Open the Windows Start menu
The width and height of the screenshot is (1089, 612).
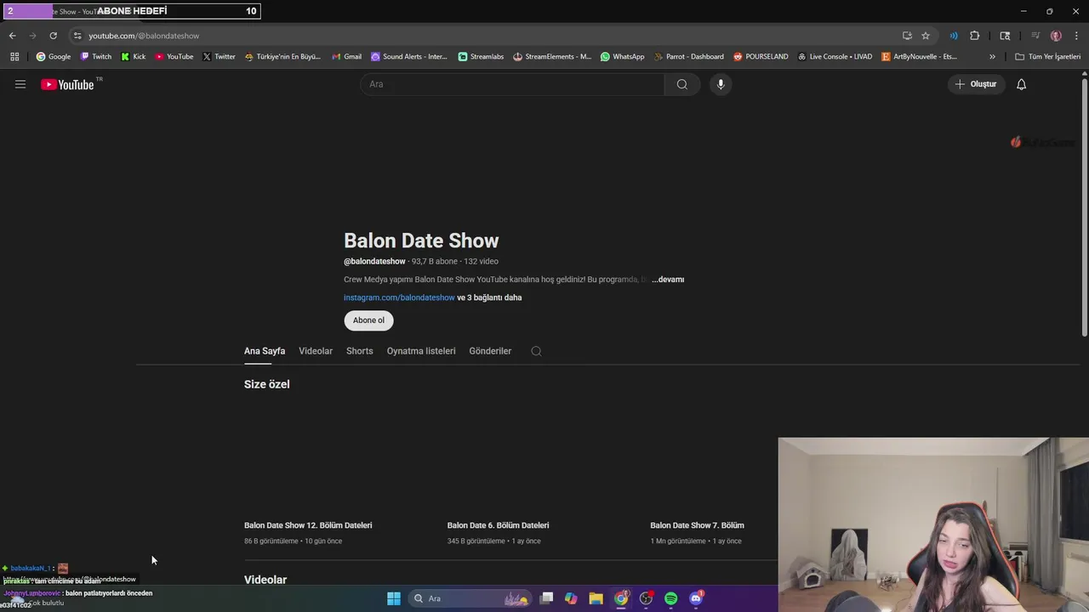coord(394,598)
